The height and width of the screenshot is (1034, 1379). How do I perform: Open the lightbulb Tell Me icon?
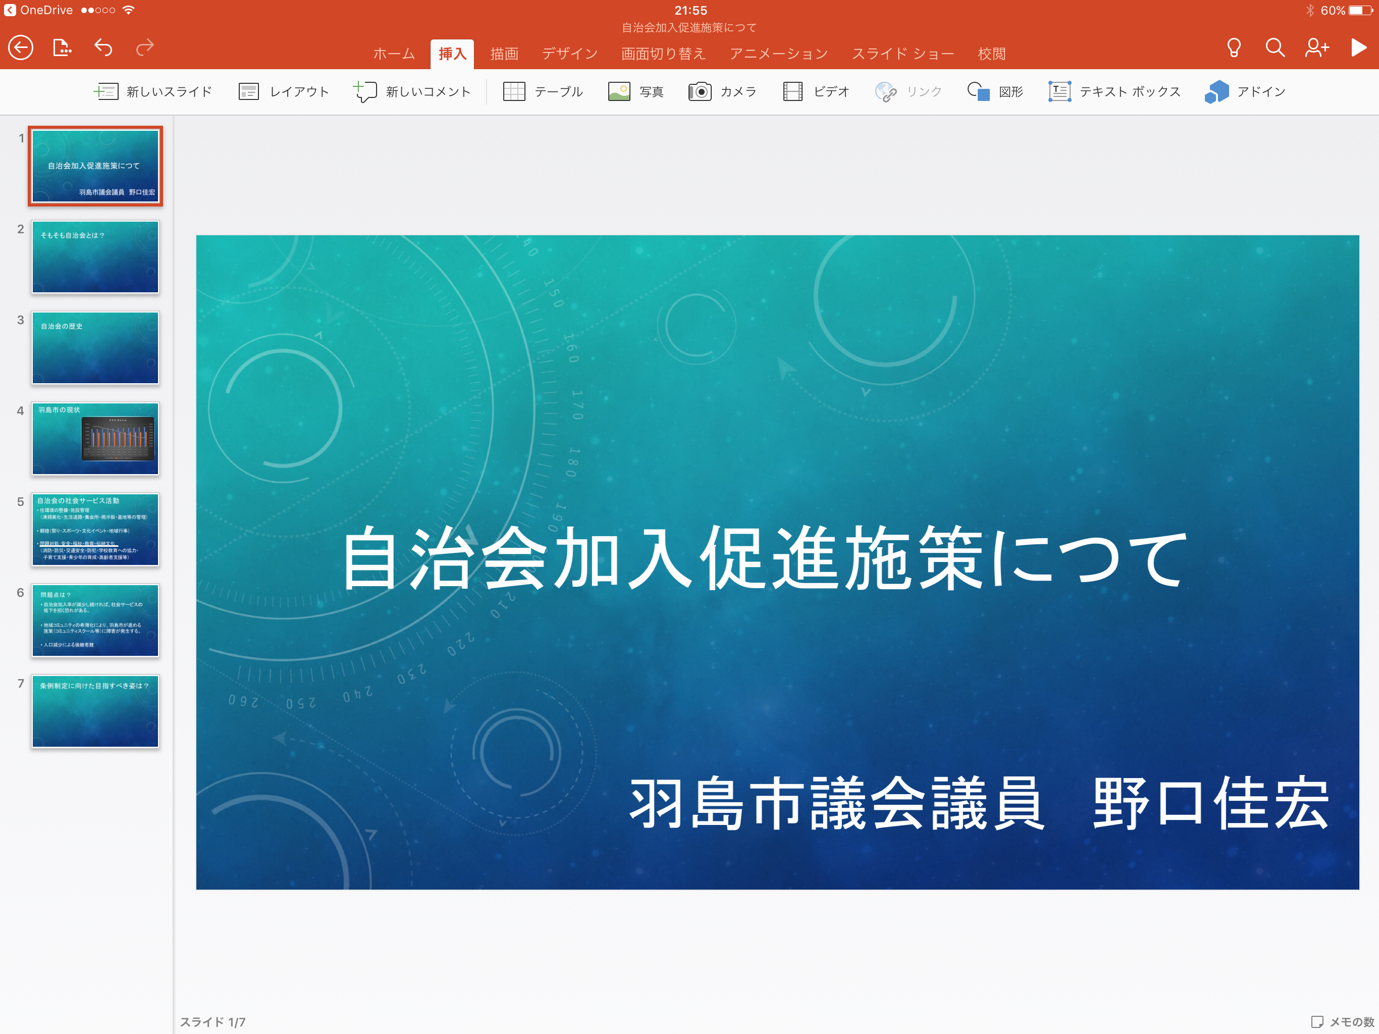(1233, 48)
